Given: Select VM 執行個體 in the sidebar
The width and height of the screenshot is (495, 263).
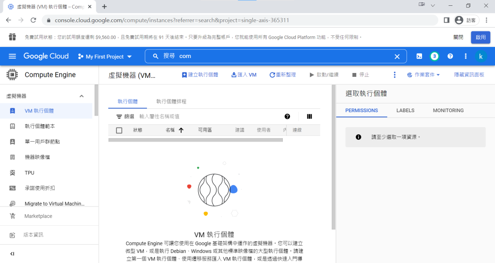Looking at the screenshot, I should coord(46,111).
